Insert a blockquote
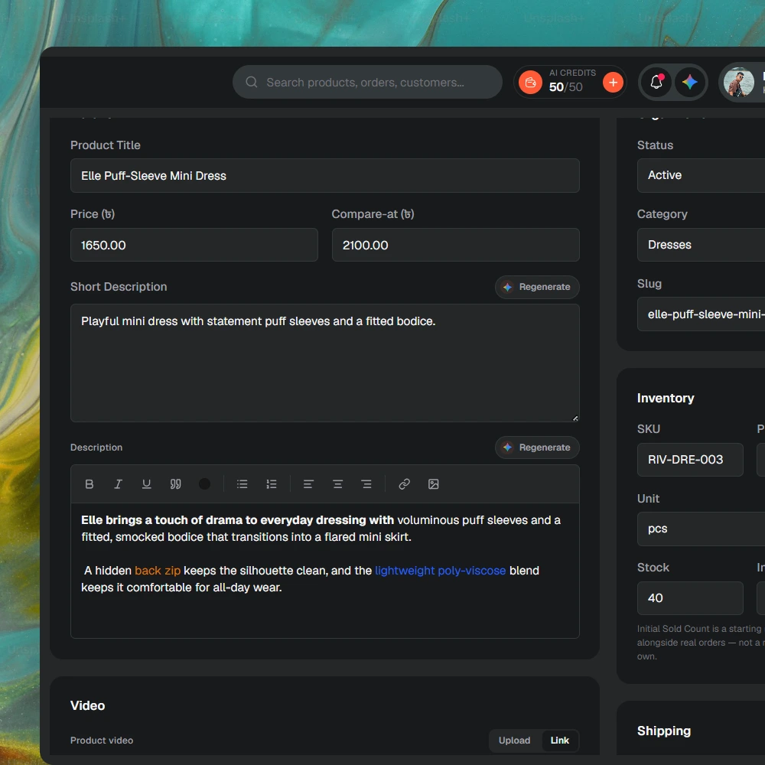 [176, 484]
